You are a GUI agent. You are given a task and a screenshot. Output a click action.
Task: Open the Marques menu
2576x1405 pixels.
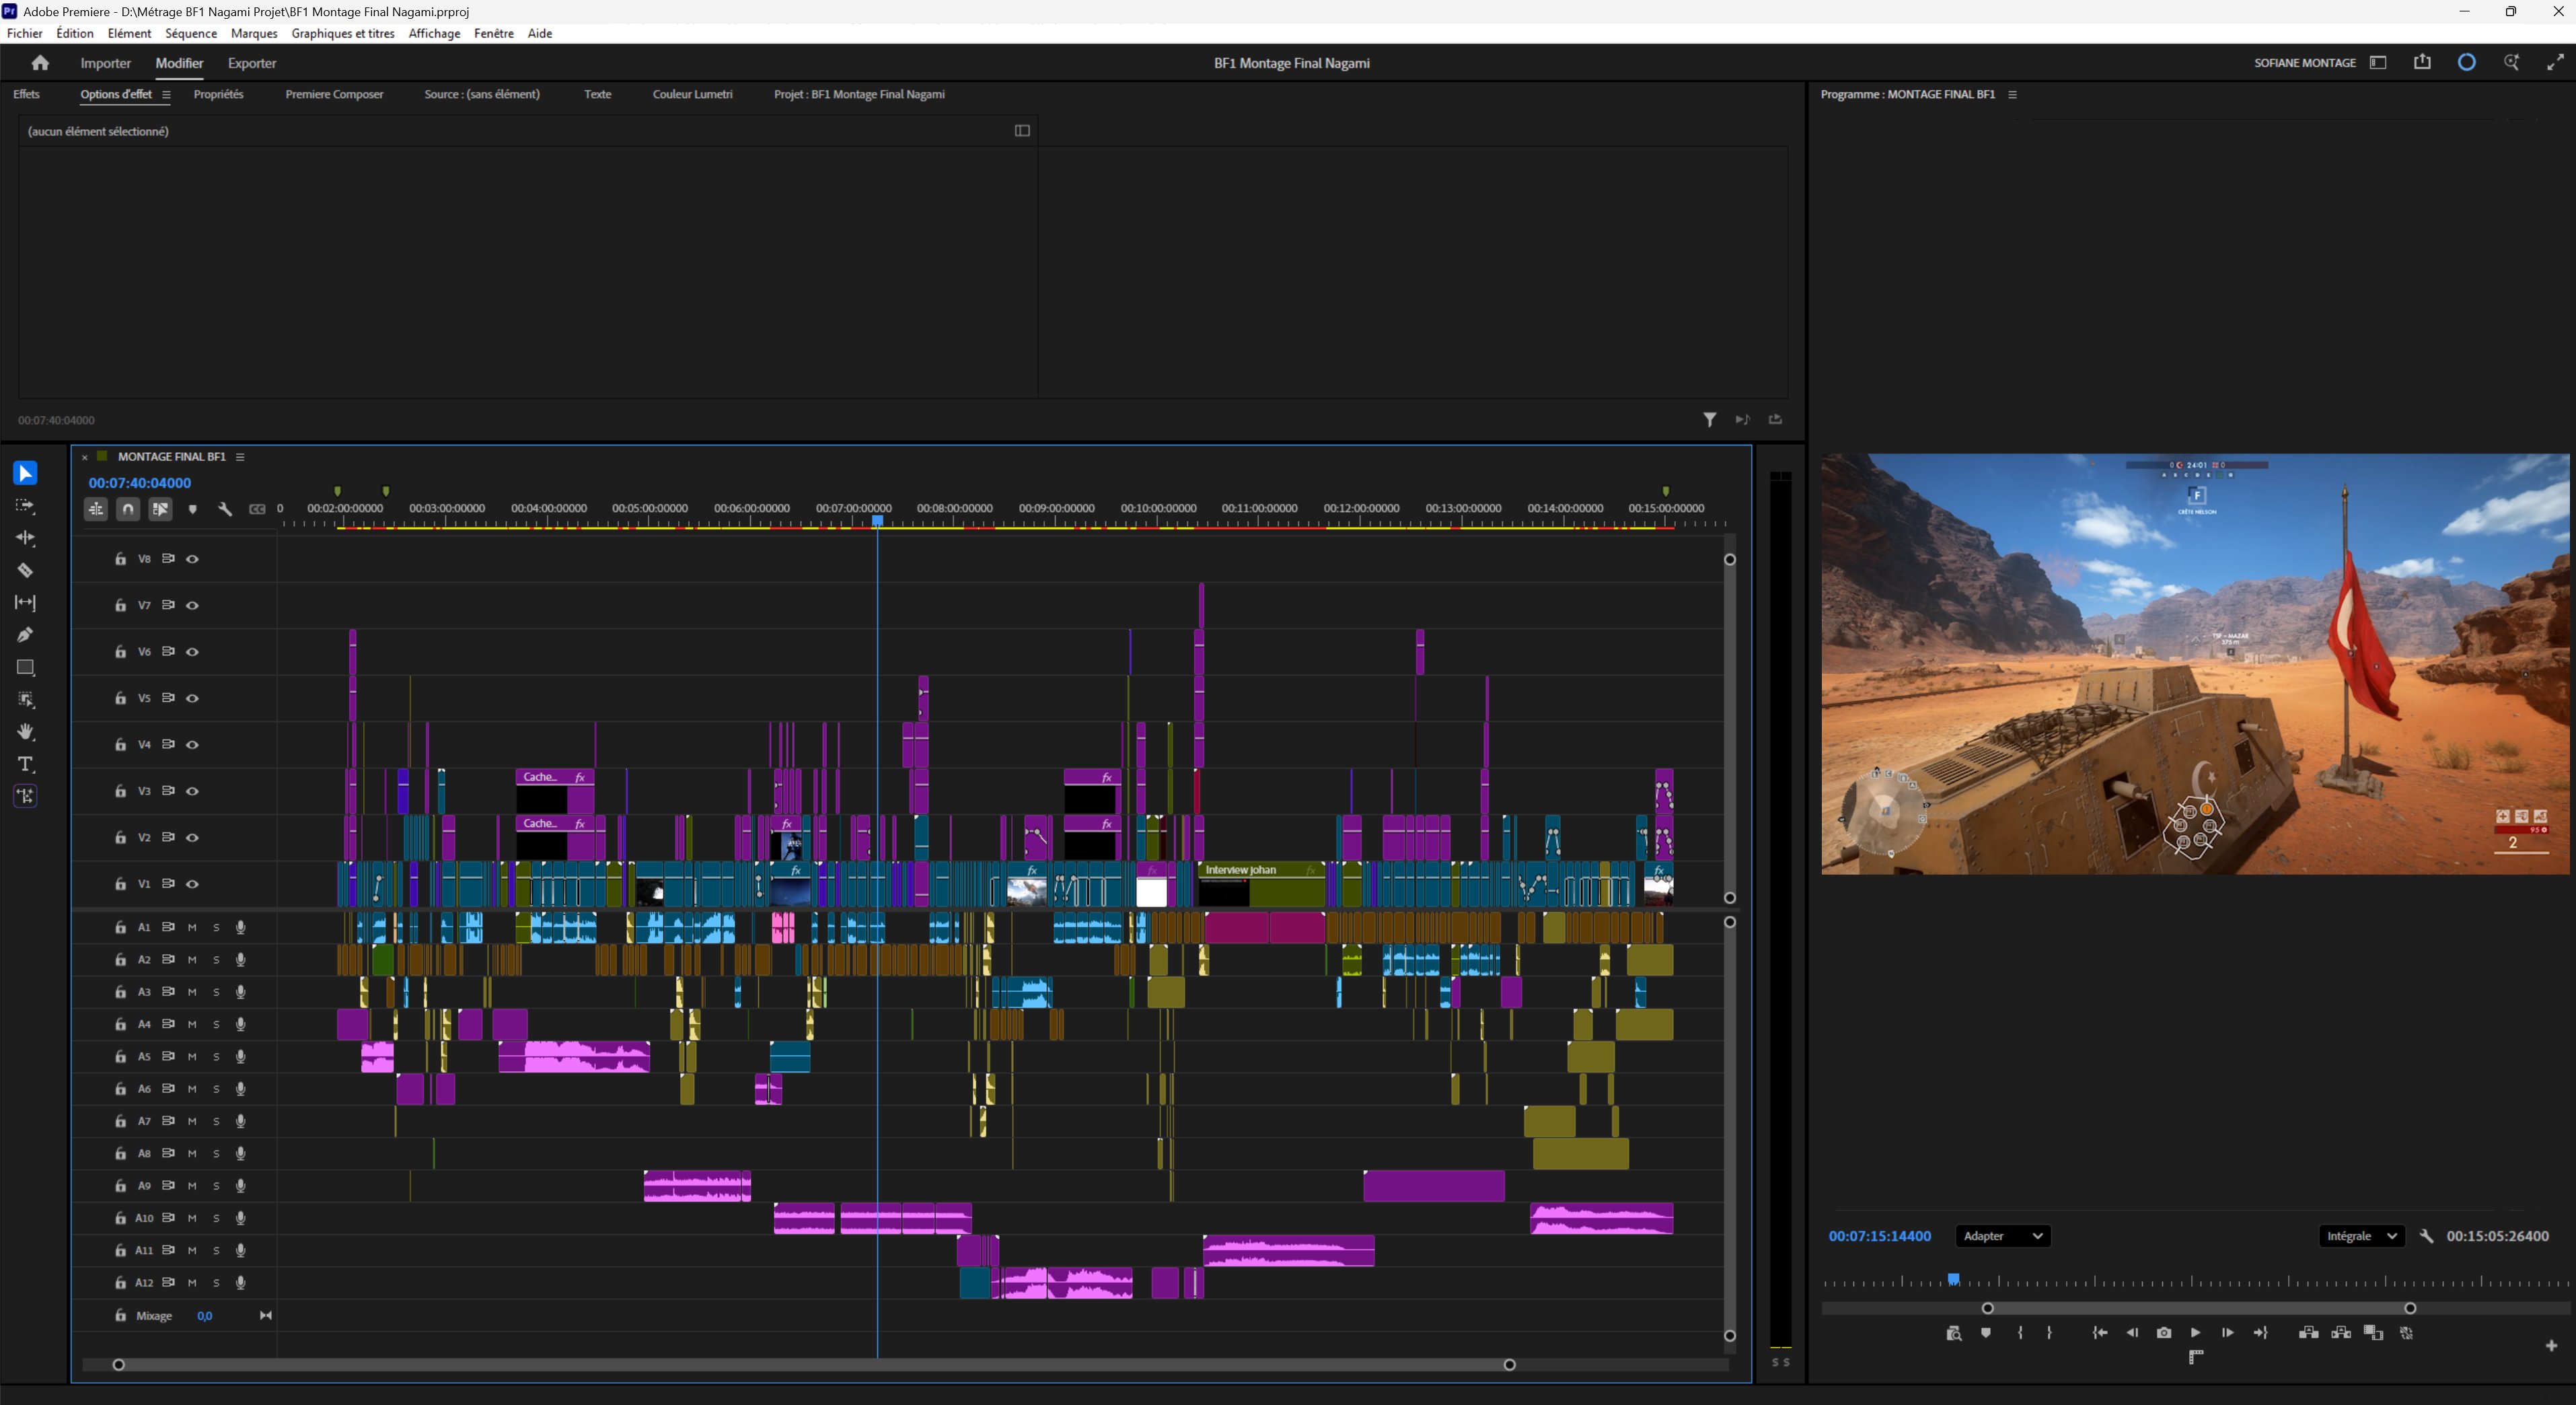tap(254, 33)
